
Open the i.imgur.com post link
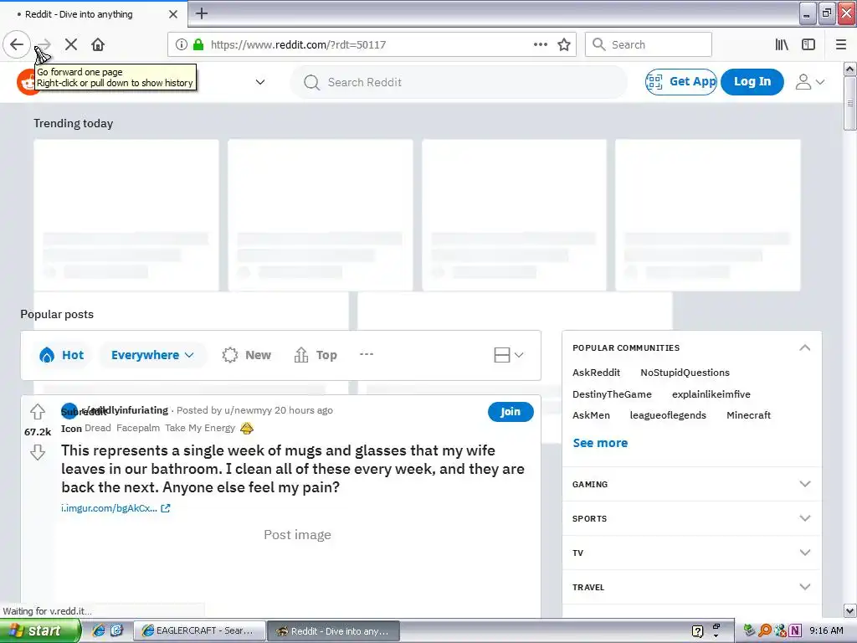(x=115, y=508)
